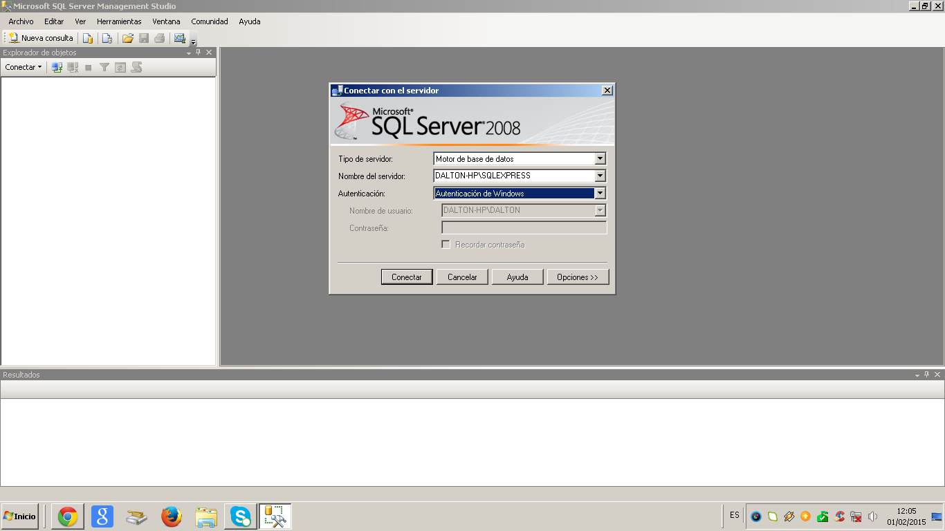Close the Conectar con el servidor dialog
Viewport: 945px width, 531px height.
[607, 91]
